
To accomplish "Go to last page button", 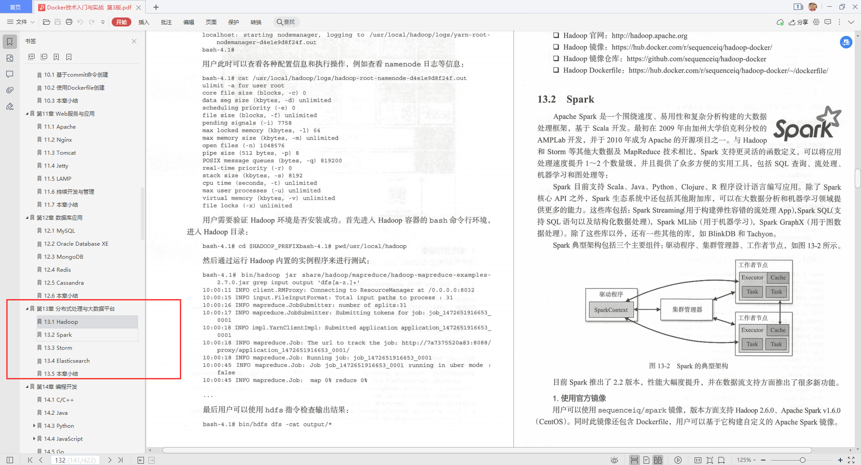I will pyautogui.click(x=120, y=460).
